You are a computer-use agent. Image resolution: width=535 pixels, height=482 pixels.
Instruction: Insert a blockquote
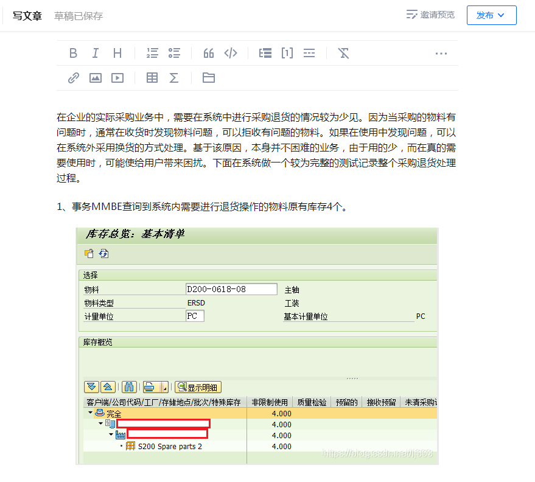209,53
